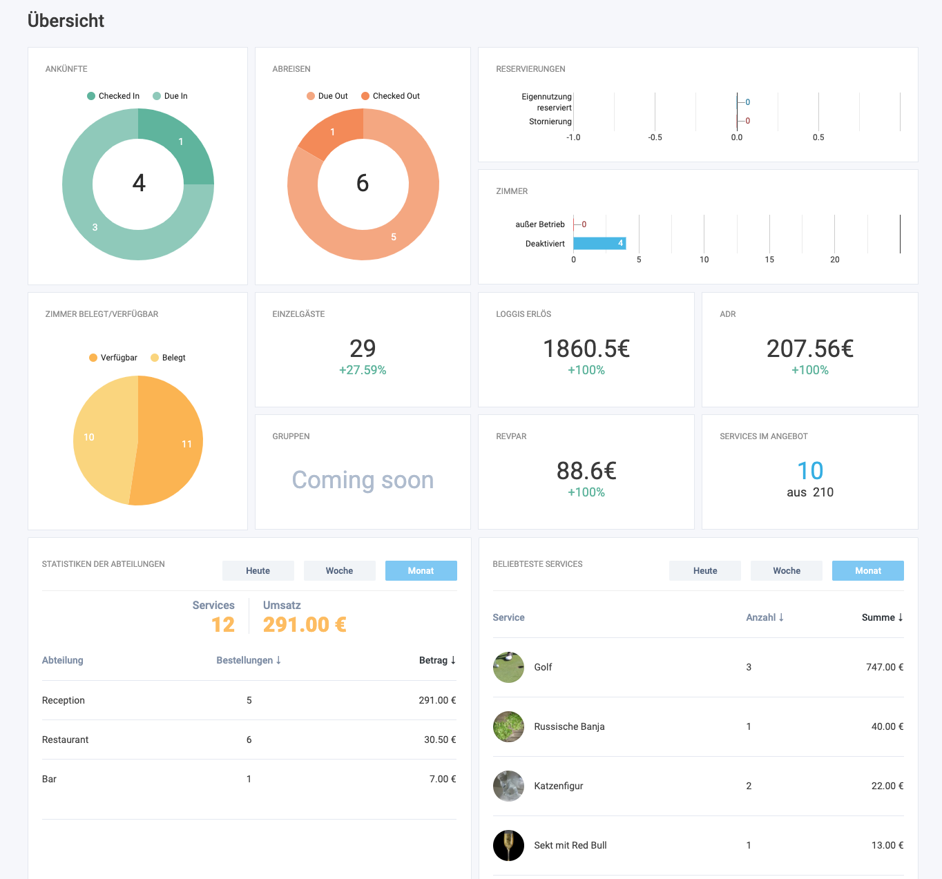942x879 pixels.
Task: Click the Due Out donut segment showing 5
Action: pos(394,236)
